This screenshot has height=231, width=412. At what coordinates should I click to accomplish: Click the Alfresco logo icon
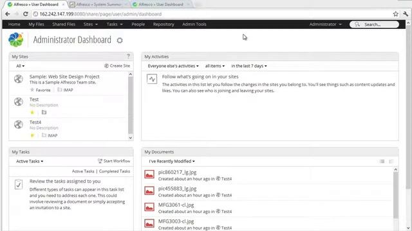15,40
